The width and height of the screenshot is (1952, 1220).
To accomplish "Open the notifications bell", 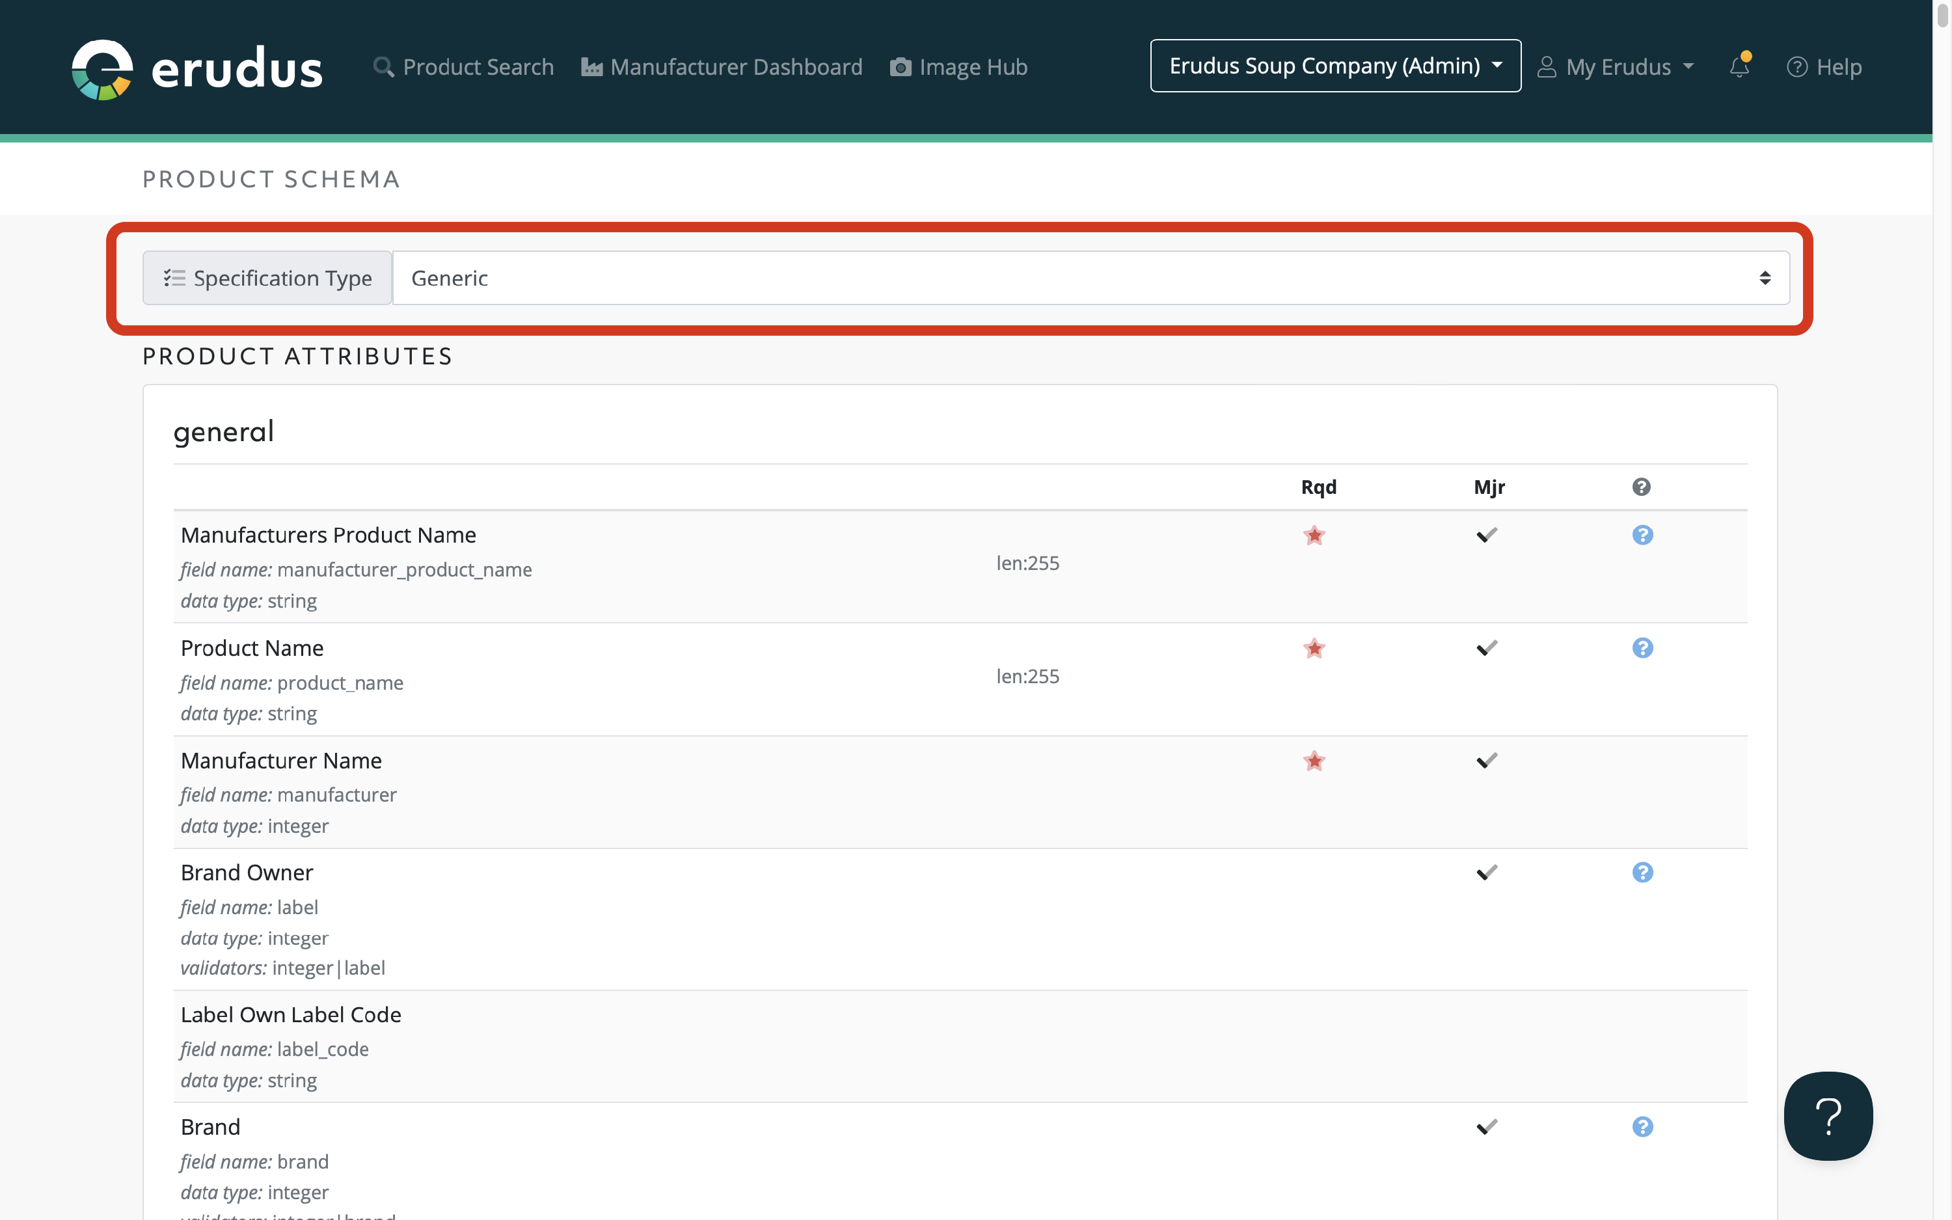I will 1739,67.
